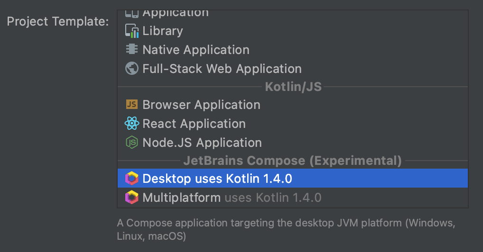Select Node.JS Application template label
Image resolution: width=483 pixels, height=252 pixels.
[x=202, y=143]
